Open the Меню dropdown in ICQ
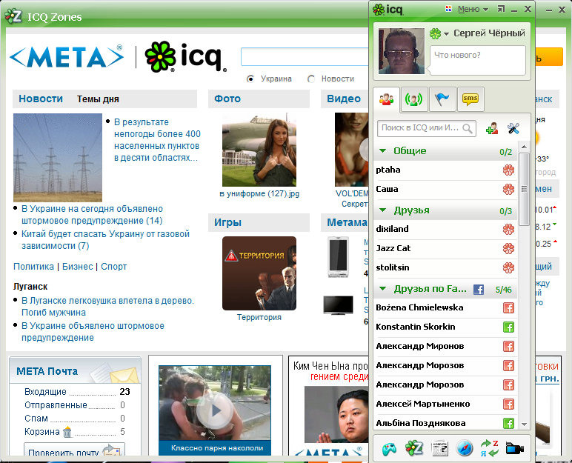The height and width of the screenshot is (463, 572). 473,9
